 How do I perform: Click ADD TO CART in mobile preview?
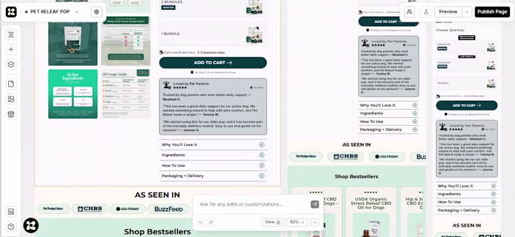(467, 105)
